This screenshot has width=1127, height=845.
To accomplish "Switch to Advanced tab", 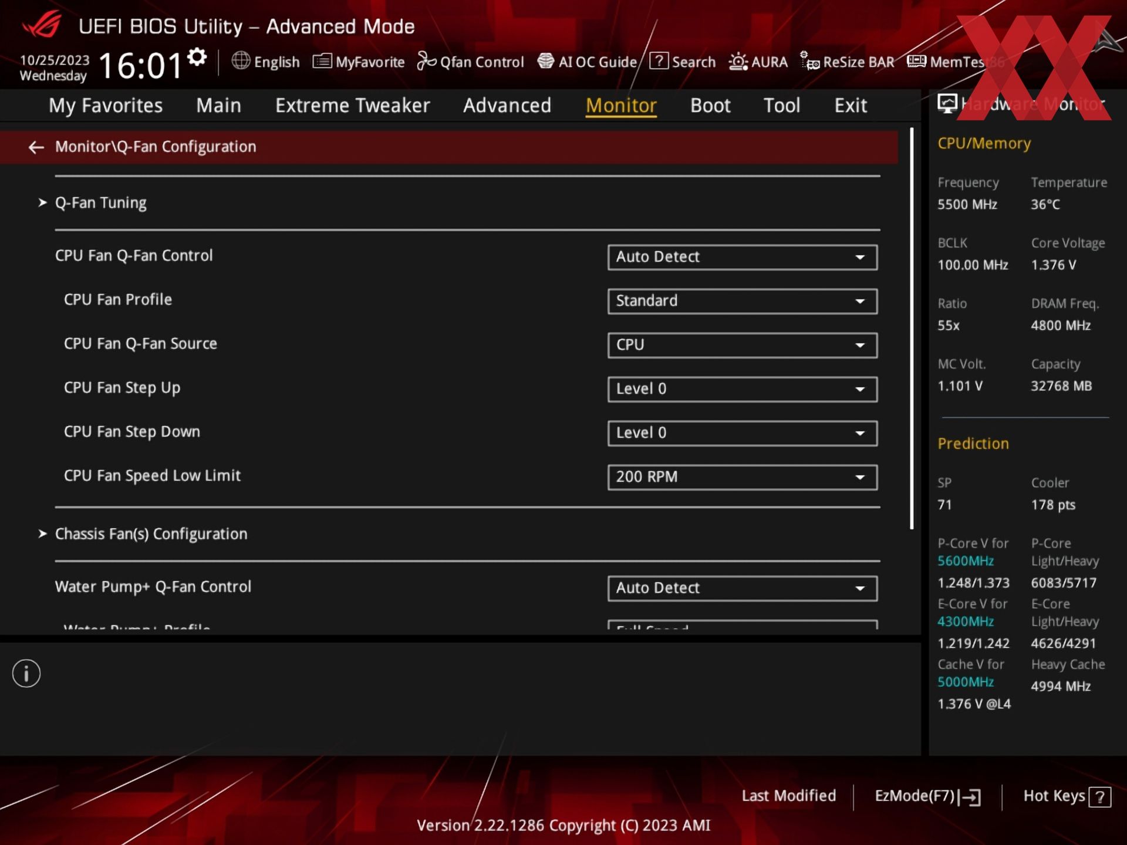I will [x=507, y=106].
